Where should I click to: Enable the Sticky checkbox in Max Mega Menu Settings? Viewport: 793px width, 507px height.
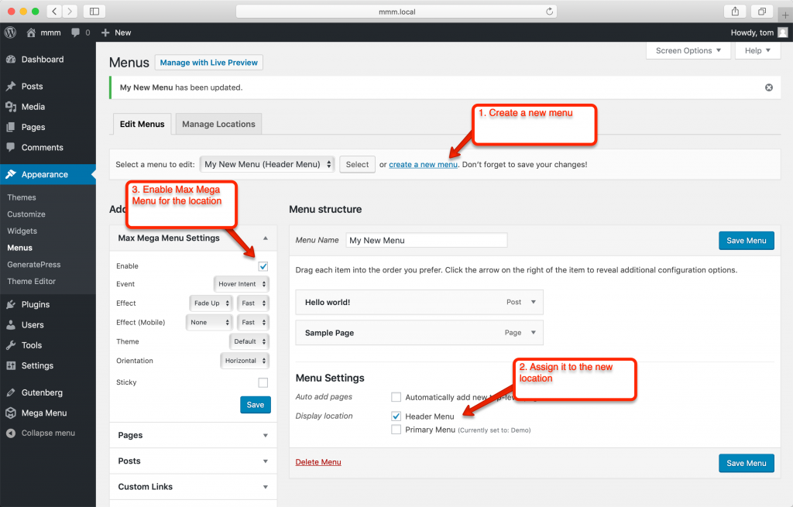tap(263, 382)
